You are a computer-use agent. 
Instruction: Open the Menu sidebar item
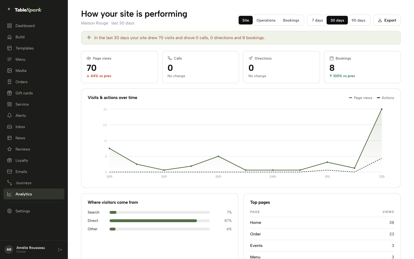34,59
